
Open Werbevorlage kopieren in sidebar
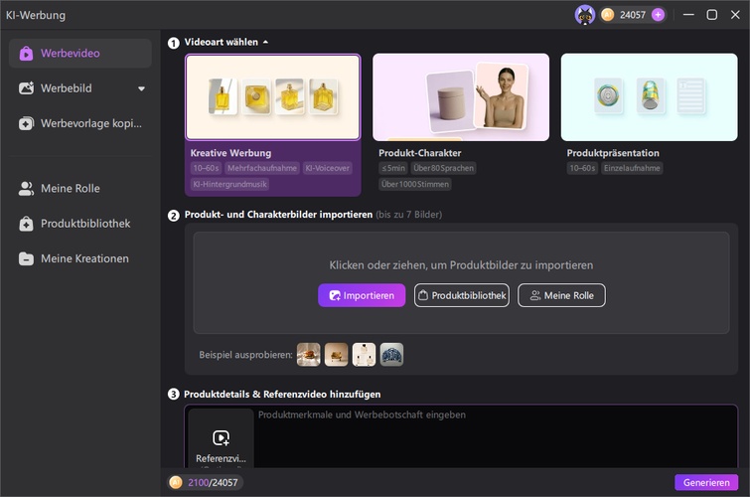pos(80,123)
